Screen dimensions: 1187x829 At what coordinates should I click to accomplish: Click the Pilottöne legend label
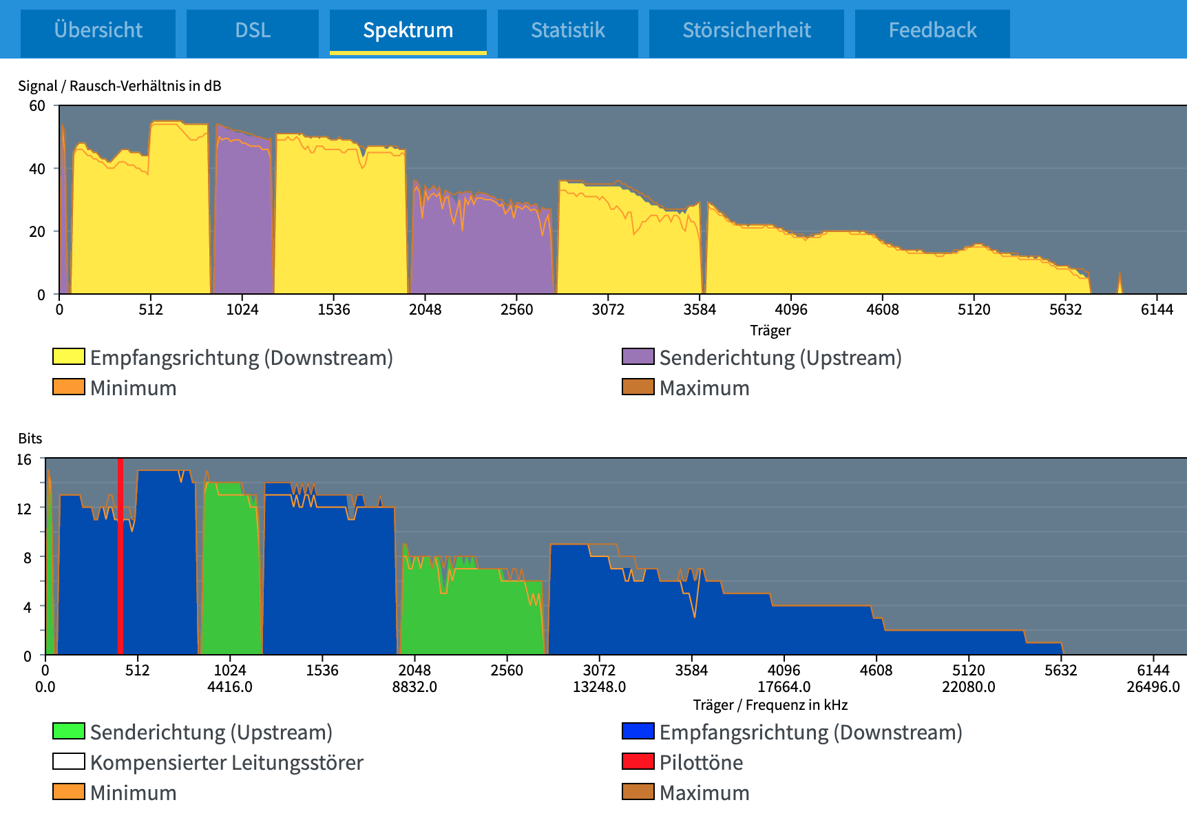point(701,762)
